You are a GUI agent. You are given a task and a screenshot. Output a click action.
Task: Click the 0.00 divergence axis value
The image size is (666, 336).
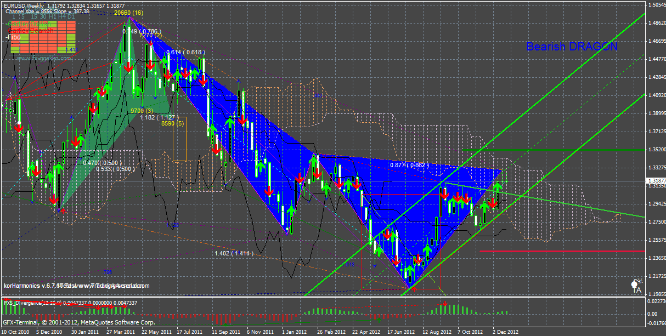click(x=653, y=314)
